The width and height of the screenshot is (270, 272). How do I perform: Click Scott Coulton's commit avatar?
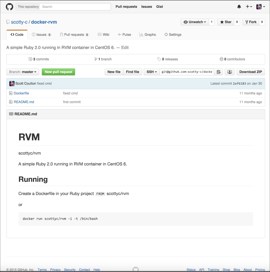[x=12, y=83]
